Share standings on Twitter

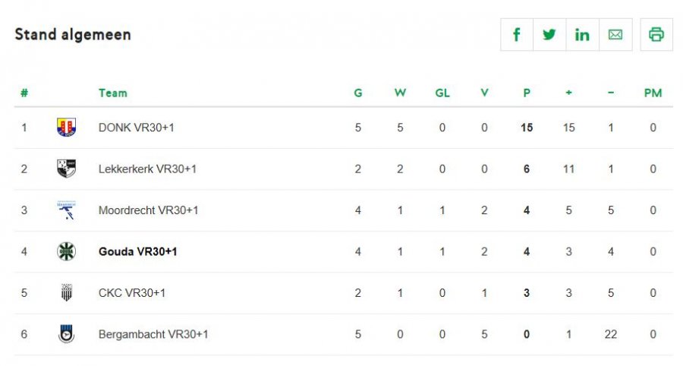549,35
